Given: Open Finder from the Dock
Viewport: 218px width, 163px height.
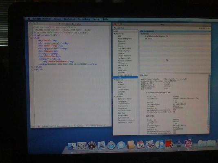Looking at the screenshot, I should click(72, 146).
